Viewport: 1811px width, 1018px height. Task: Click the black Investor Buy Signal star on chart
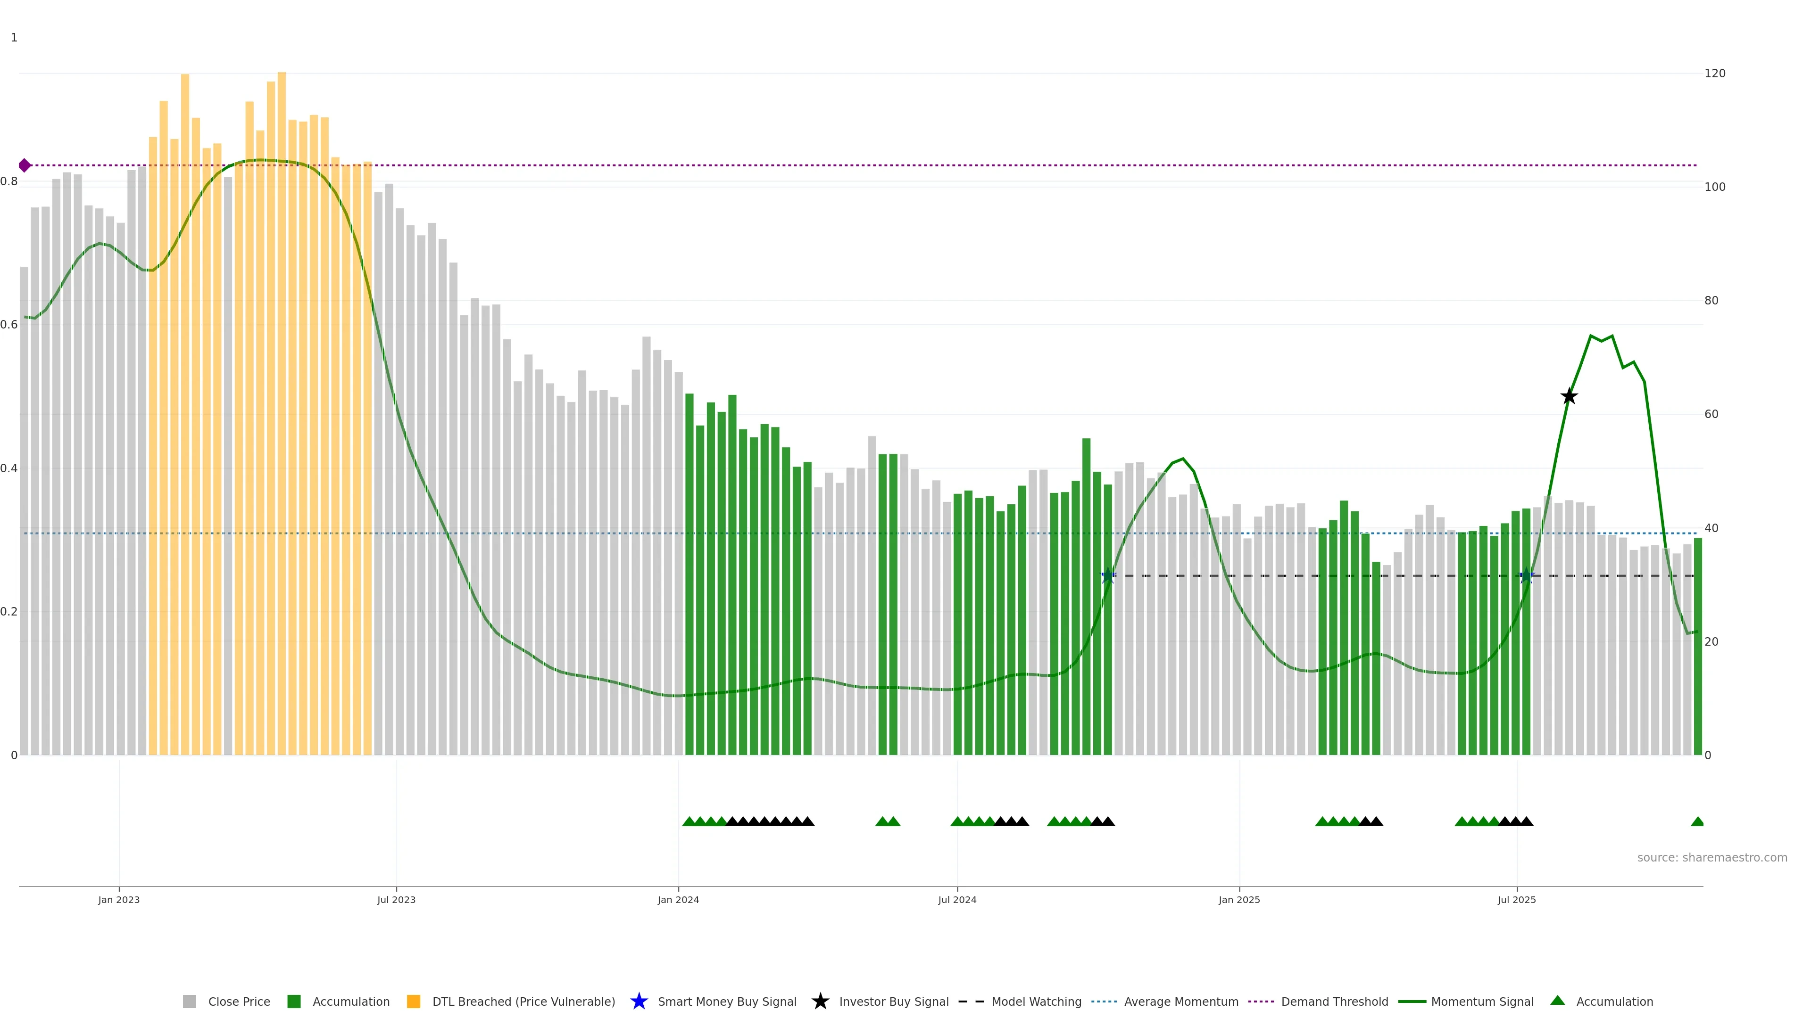(x=1569, y=396)
